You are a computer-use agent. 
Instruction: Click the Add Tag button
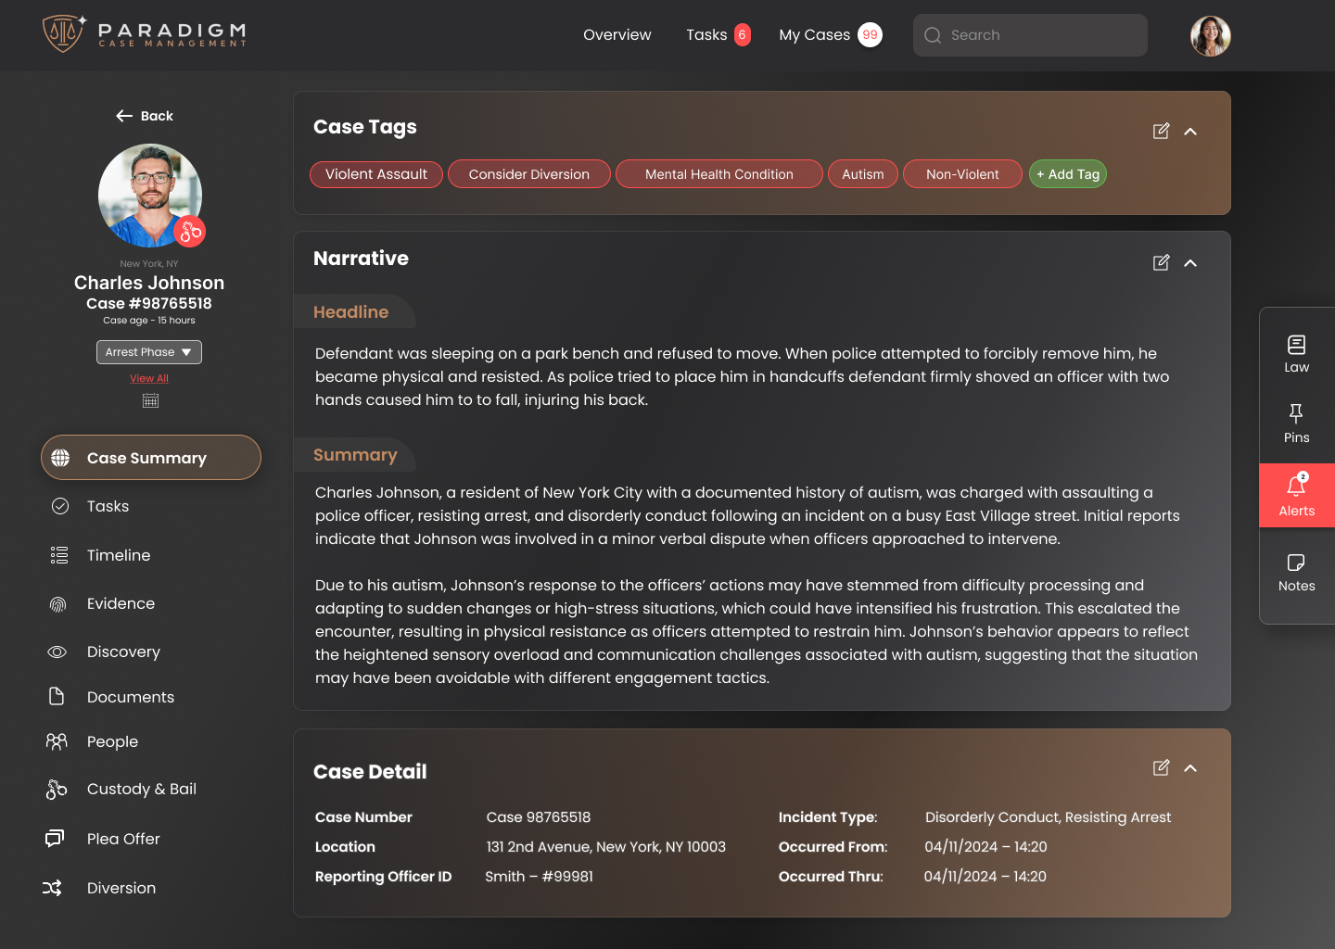1068,174
